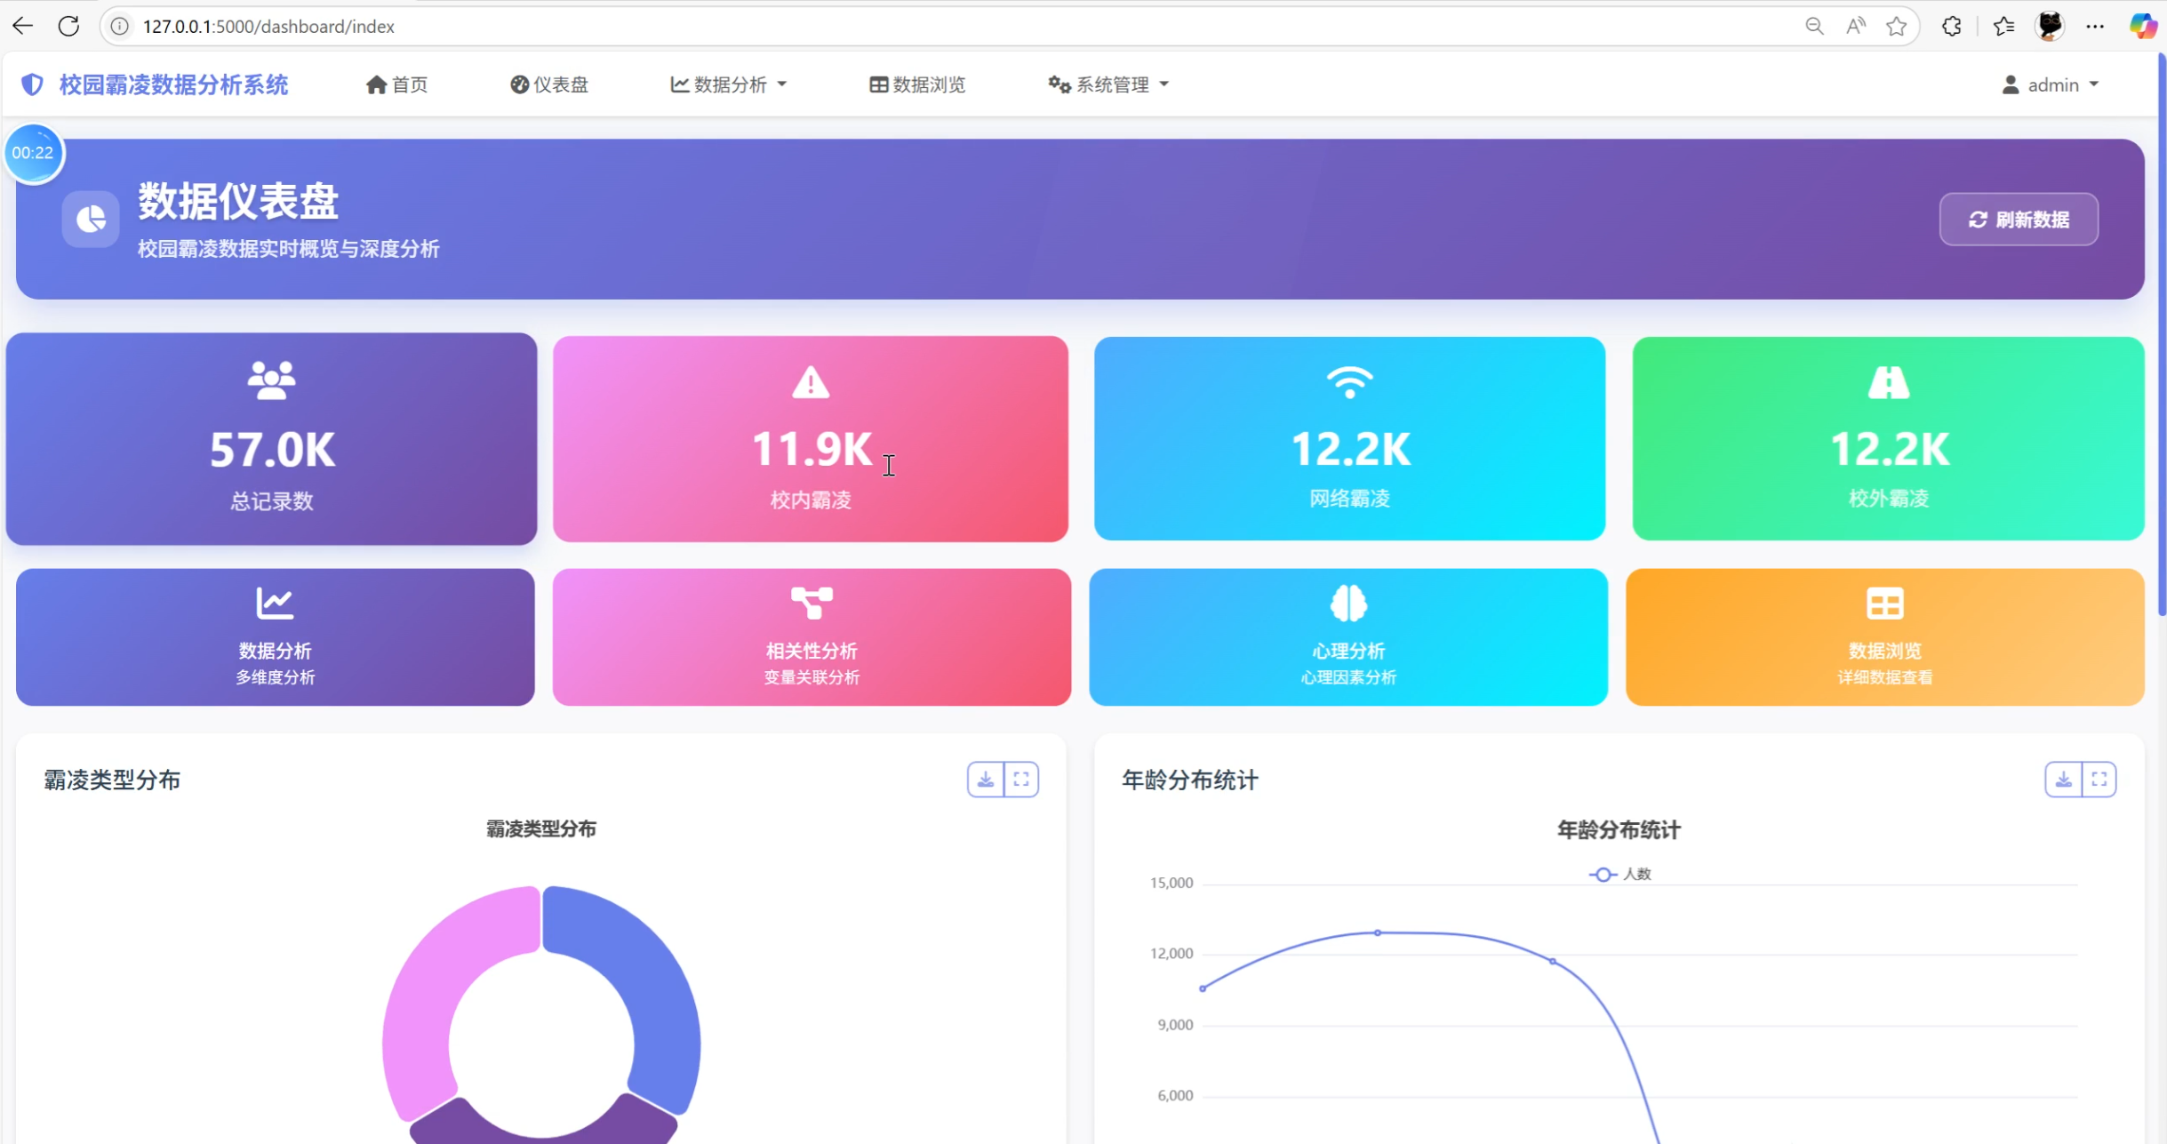Viewport: 2167px width, 1144px height.
Task: Click the browser profile avatar
Action: [2050, 26]
